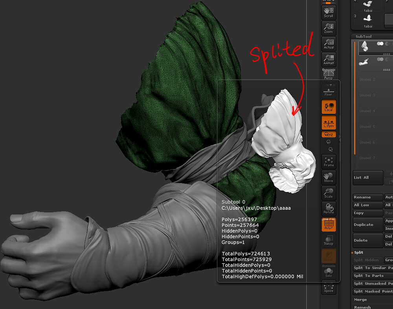Screen dimensions: 393x309
Task: Click the Split Hidden button
Action: coord(368,260)
